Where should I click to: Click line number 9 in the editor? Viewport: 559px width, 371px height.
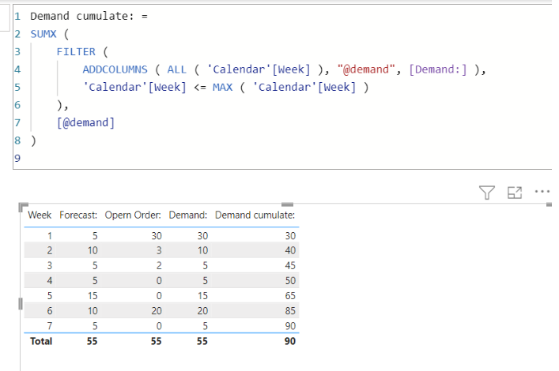point(17,158)
